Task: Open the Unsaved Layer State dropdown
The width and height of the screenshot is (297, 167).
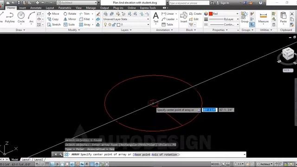Action: [126, 19]
